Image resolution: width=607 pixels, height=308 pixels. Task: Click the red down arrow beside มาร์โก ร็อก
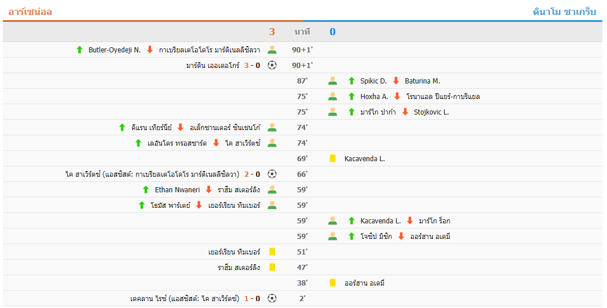click(410, 220)
